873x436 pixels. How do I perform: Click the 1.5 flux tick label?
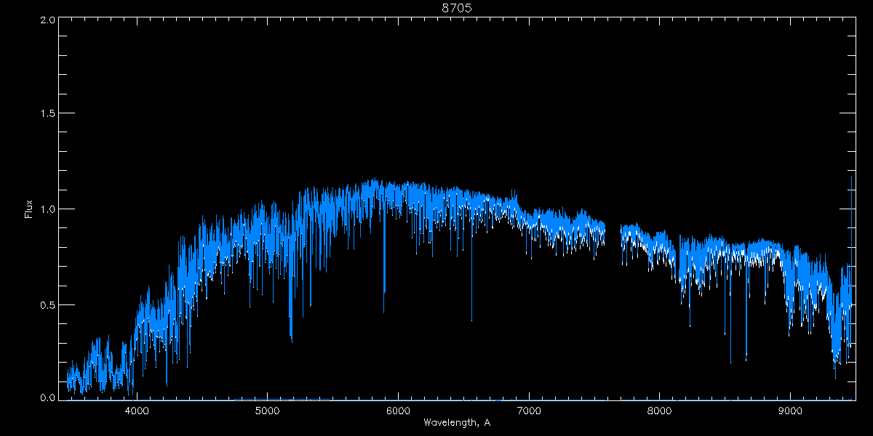pos(45,114)
